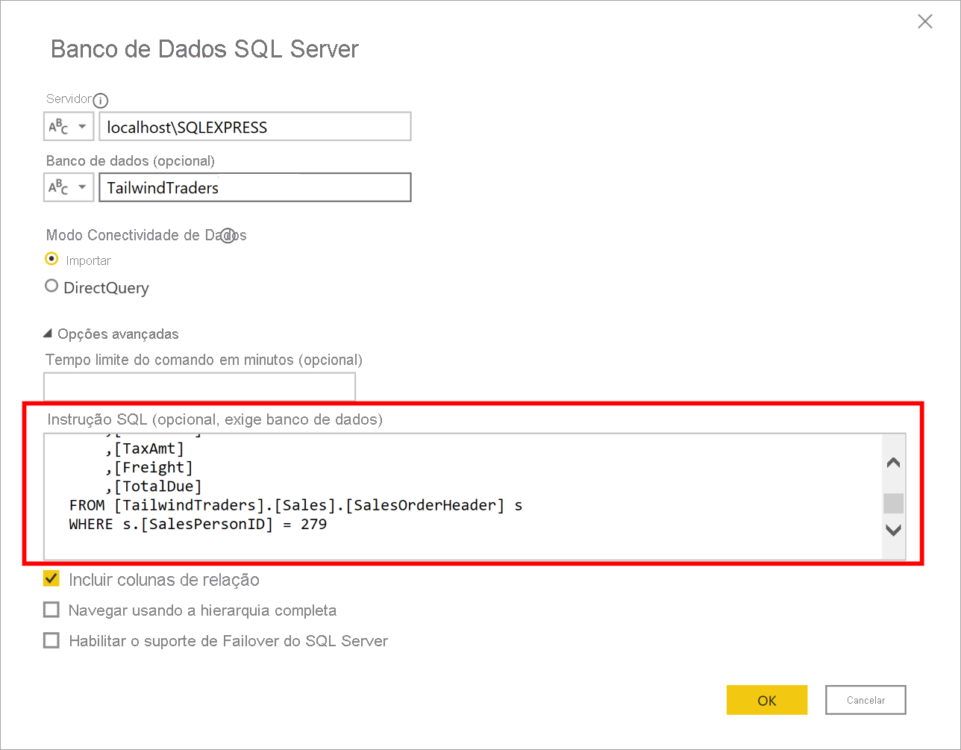961x750 pixels.
Task: Enable Failover support for SQL Server
Action: tap(51, 640)
